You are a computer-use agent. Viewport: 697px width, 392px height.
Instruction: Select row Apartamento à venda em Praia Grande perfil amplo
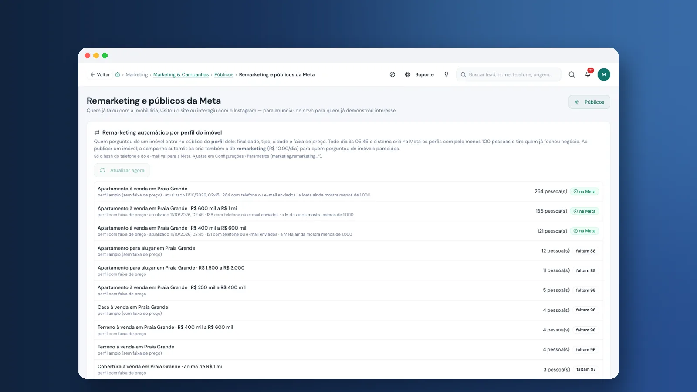[348, 192]
